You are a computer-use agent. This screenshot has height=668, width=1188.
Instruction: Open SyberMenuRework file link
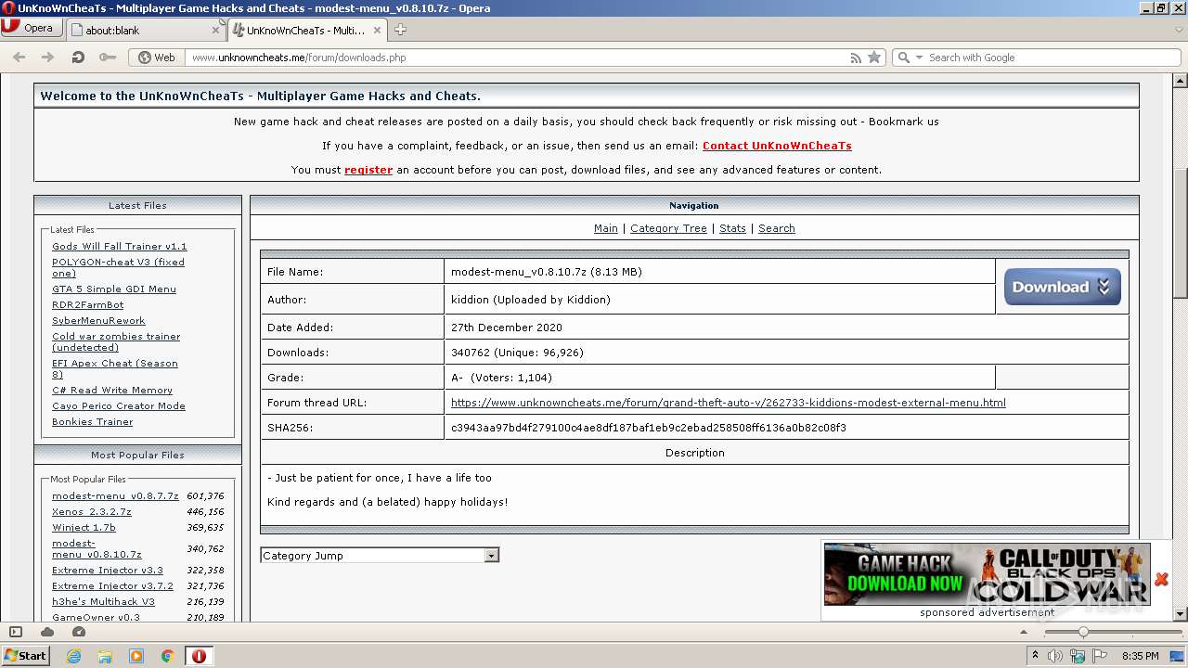pos(98,321)
